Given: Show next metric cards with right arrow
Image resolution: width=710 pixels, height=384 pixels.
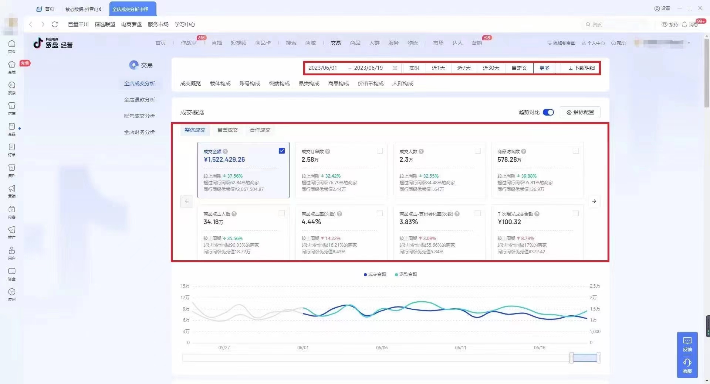Looking at the screenshot, I should 594,201.
